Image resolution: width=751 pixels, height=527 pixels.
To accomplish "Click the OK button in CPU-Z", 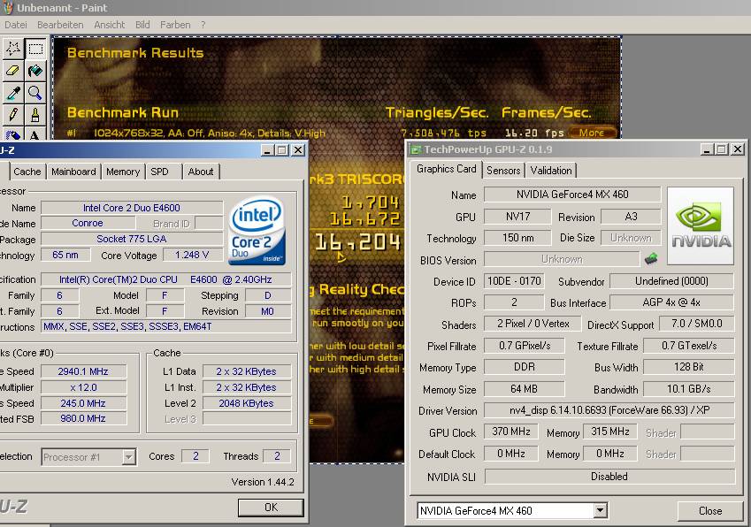I will coord(271,508).
